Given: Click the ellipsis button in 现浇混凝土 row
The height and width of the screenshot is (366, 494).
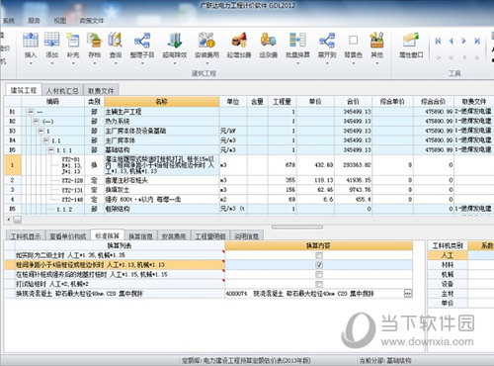Looking at the screenshot, I should tap(408, 294).
